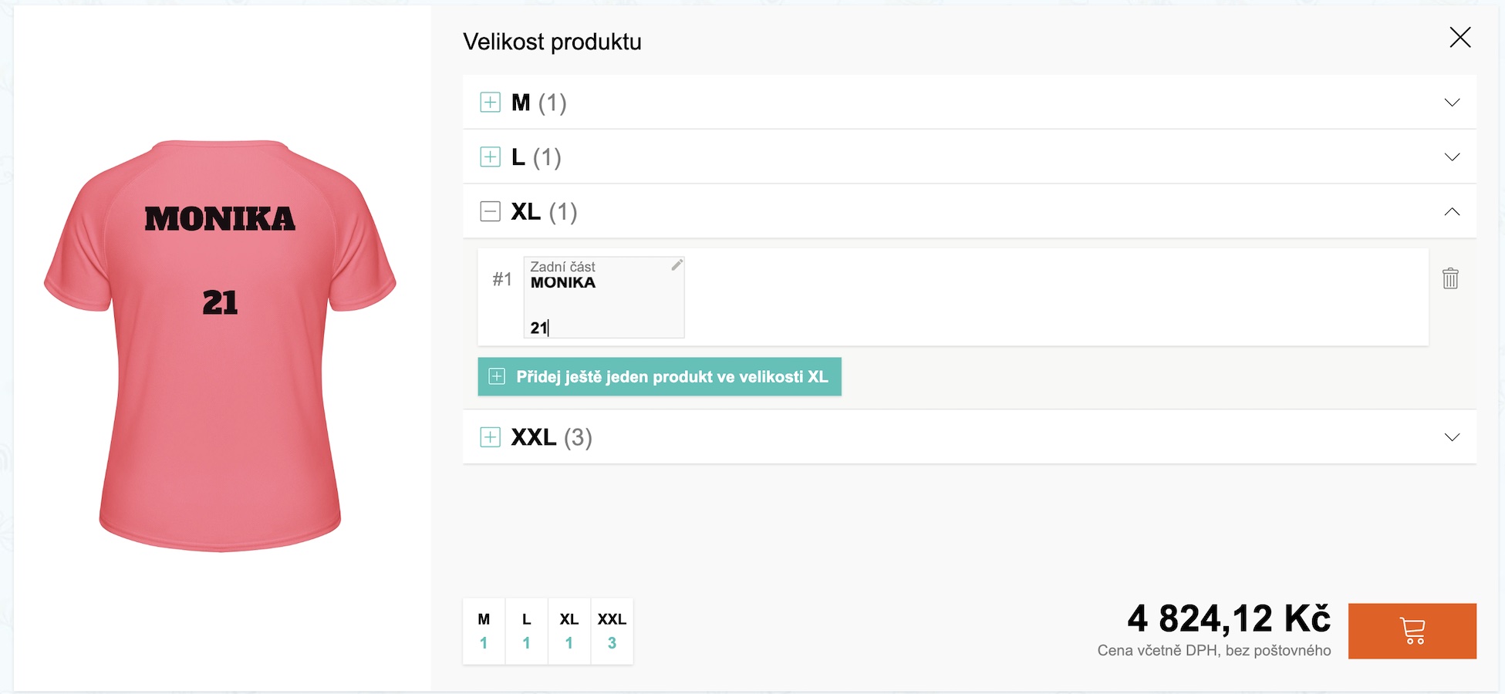
Task: Click the orange shopping cart button
Action: click(1412, 631)
